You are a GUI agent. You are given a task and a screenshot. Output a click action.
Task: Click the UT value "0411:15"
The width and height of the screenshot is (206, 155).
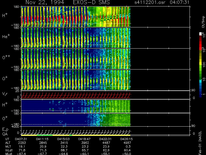[x=42, y=139]
